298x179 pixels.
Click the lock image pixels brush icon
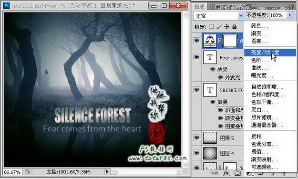click(219, 27)
